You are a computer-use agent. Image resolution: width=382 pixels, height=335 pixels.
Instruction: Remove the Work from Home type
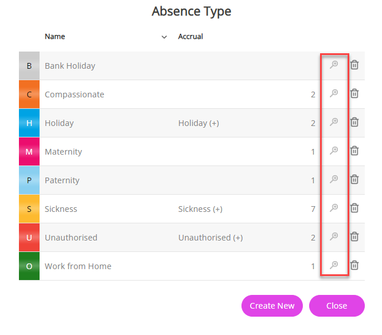[354, 266]
